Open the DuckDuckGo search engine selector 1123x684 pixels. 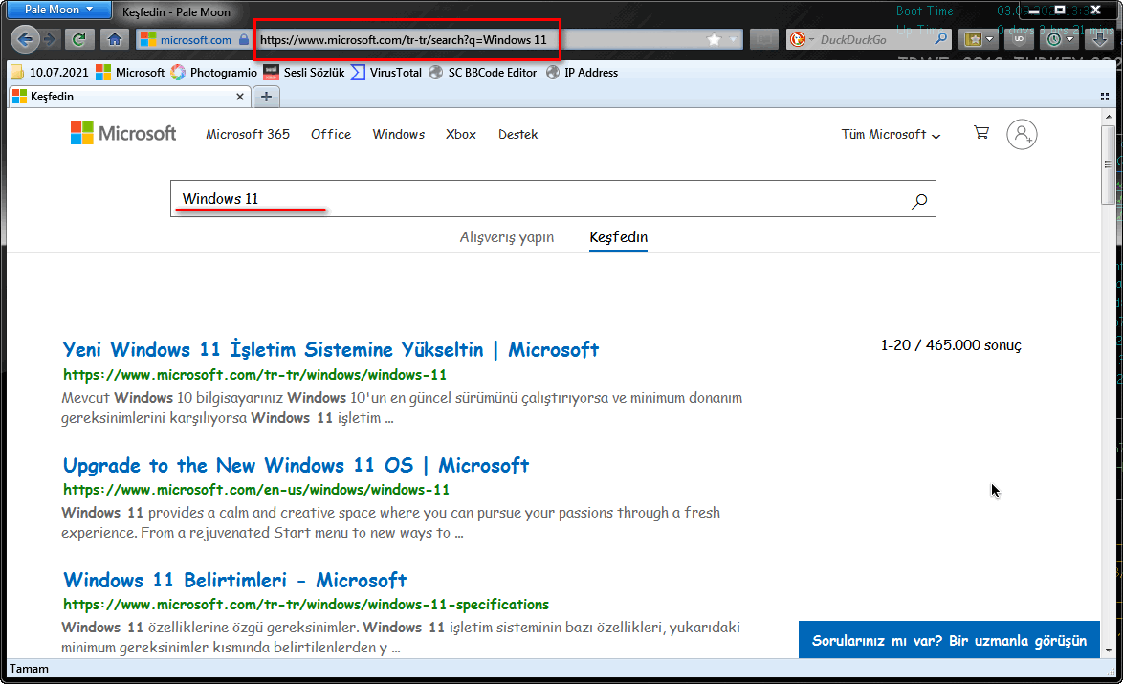(801, 39)
